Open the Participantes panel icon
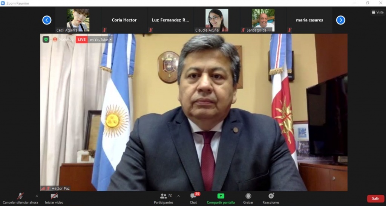Screen dimensions: 386x206 pyautogui.click(x=164, y=196)
